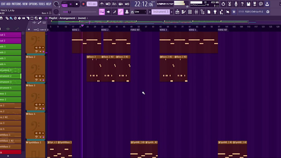This screenshot has width=281, height=158.
Task: Open the audio editor scissors icon
Action: [230, 4]
